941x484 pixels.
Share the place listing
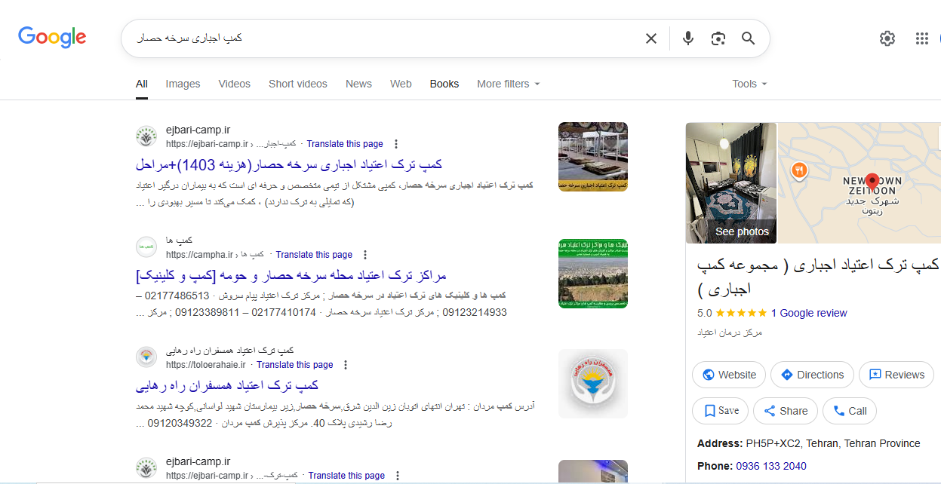tap(786, 411)
